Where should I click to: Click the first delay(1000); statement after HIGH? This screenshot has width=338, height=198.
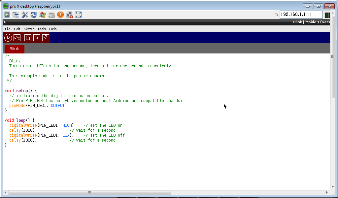pyautogui.click(x=23, y=130)
